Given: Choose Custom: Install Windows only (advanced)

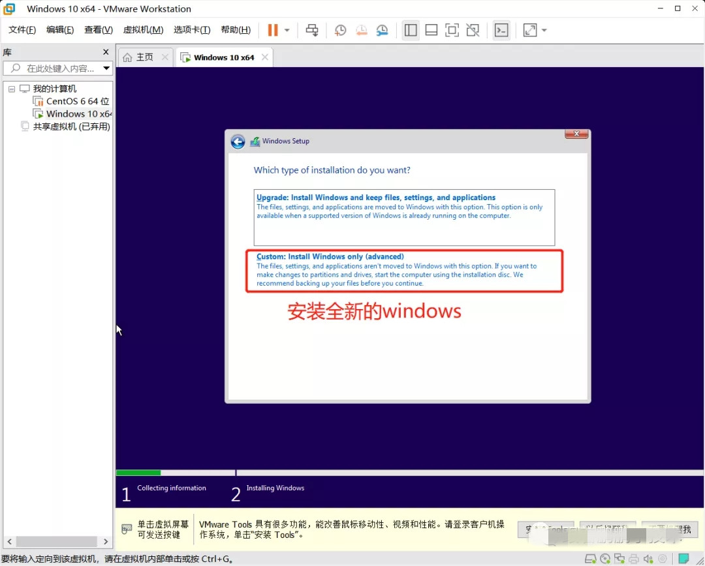Looking at the screenshot, I should pos(404,271).
